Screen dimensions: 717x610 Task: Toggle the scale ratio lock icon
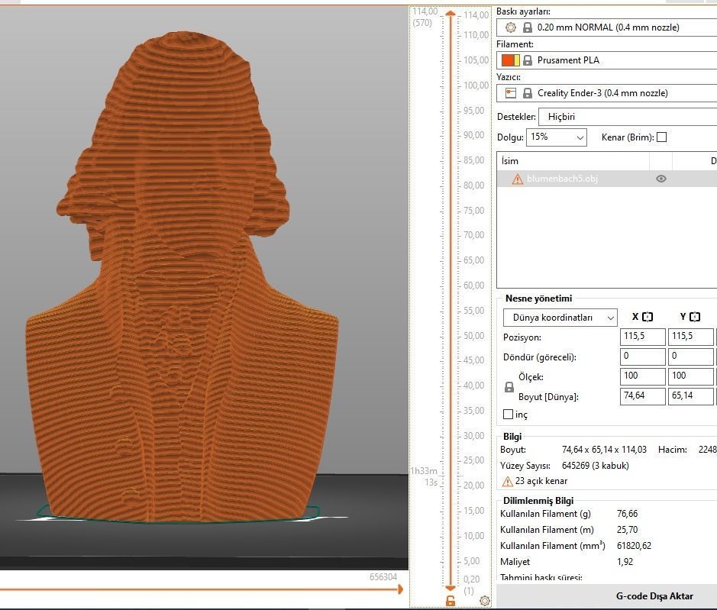509,387
